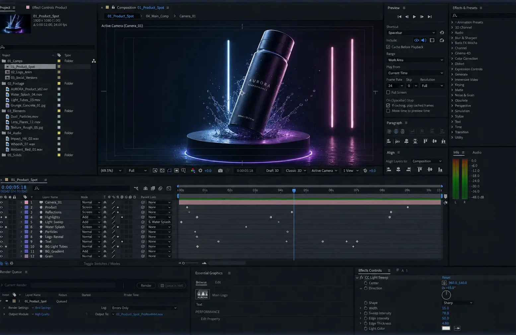Viewport: 516px width, 335px height.
Task: Uncheck If caching, play cached frames
Action: click(x=388, y=105)
